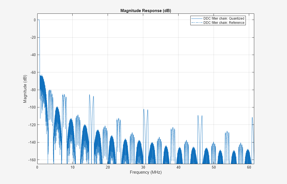Click the dash-dot line sample in the legend
Image resolution: width=287 pixels, height=184 pixels.
point(196,23)
